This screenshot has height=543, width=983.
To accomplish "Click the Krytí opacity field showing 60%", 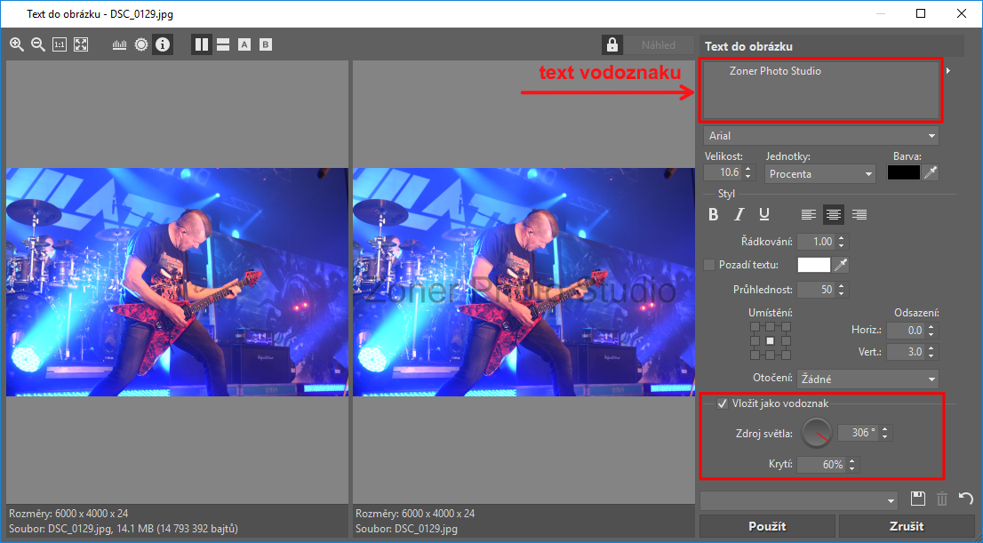I will [821, 465].
